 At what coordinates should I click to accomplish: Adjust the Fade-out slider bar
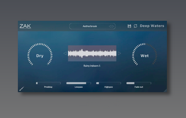[139, 83]
